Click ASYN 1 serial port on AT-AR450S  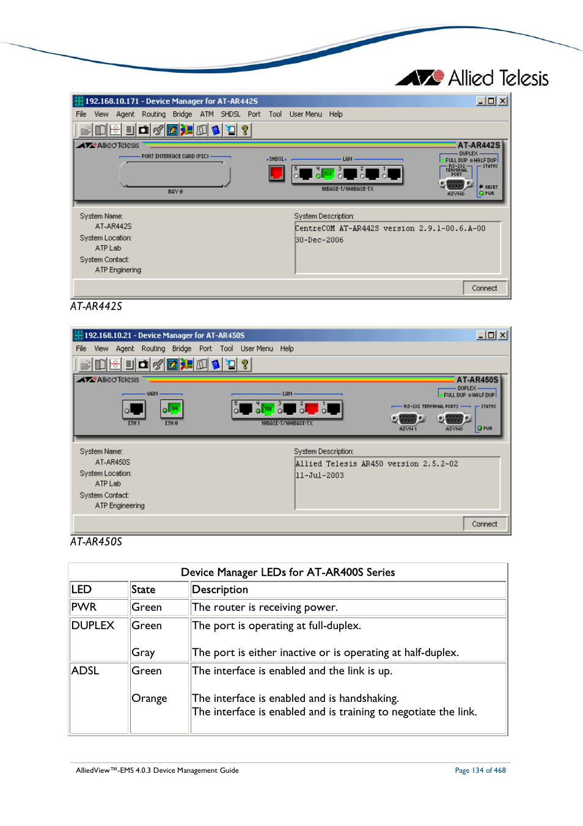point(408,419)
